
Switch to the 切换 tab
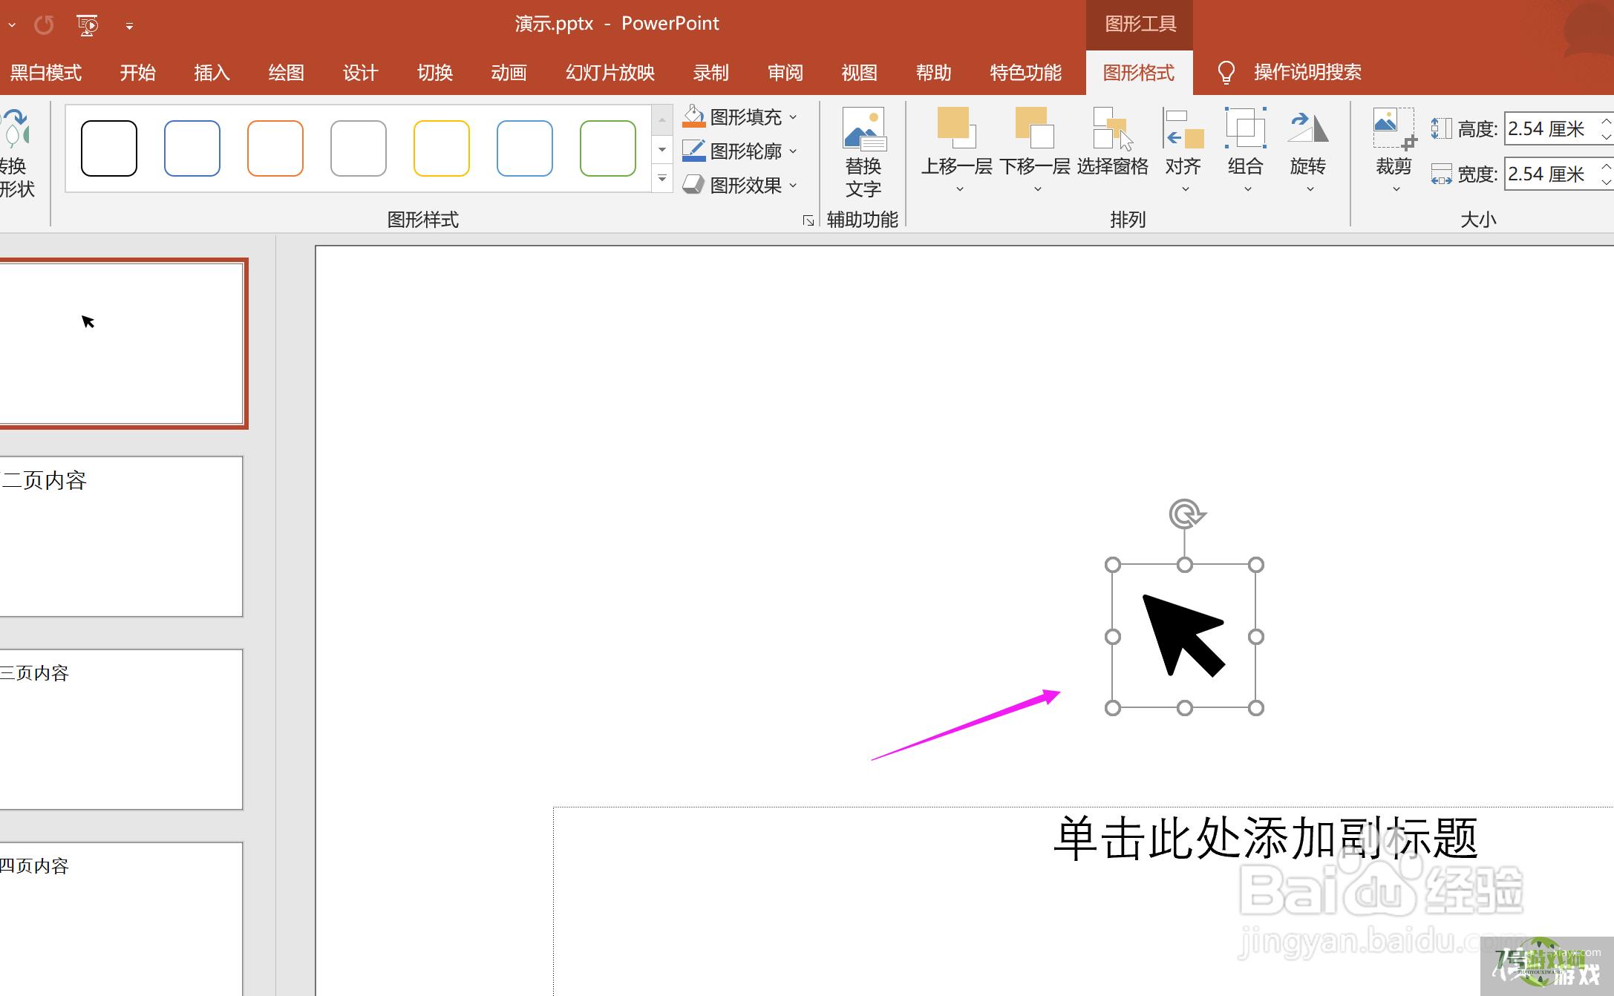coord(434,73)
